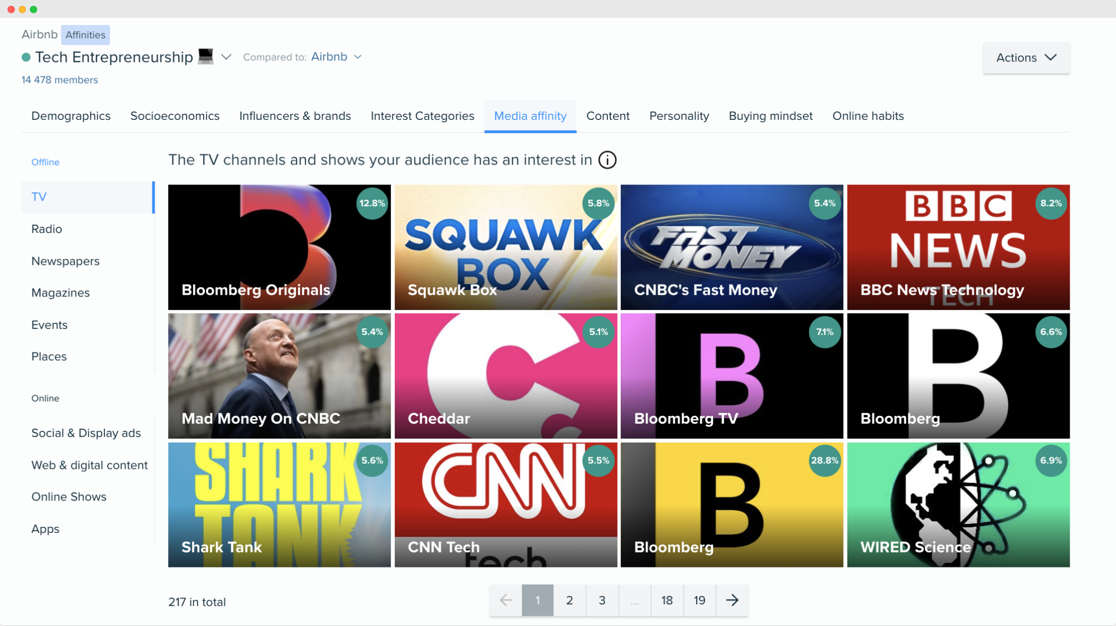
Task: Navigate to page 2 of results
Action: point(569,600)
